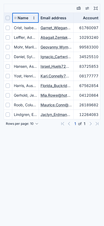Enter full screen mode icon

point(96,8)
